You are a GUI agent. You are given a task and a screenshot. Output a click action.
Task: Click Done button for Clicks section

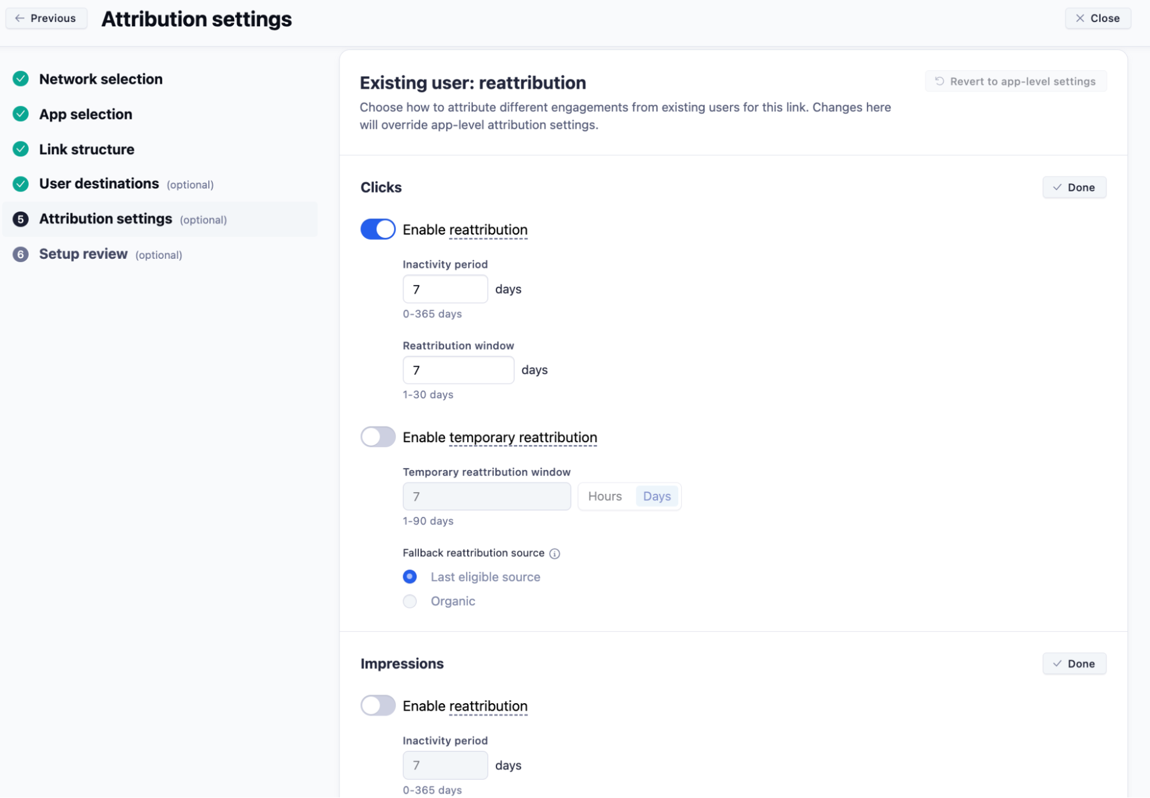1074,187
